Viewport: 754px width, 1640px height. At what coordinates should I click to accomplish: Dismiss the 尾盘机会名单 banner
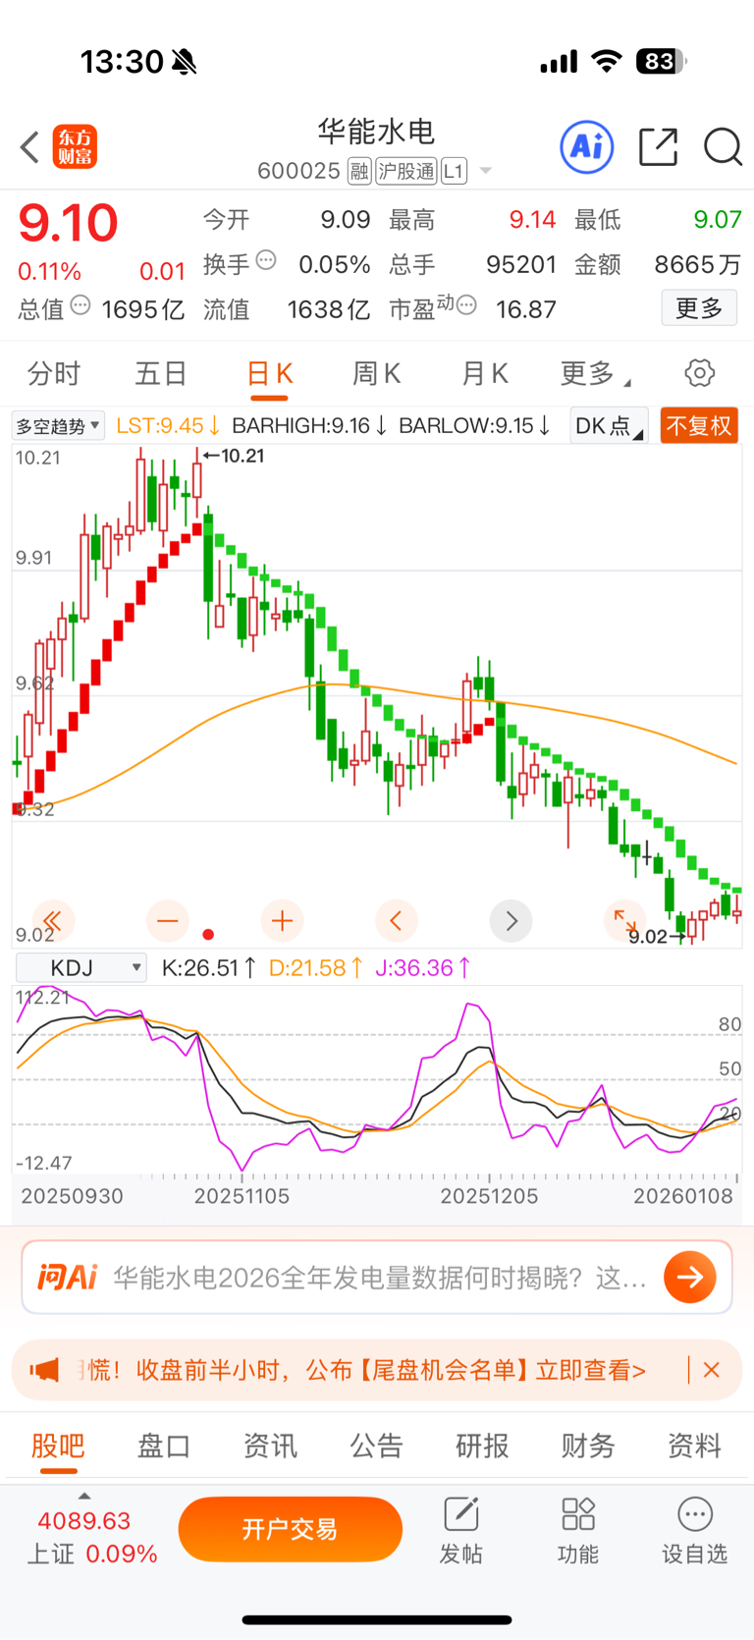[712, 1370]
